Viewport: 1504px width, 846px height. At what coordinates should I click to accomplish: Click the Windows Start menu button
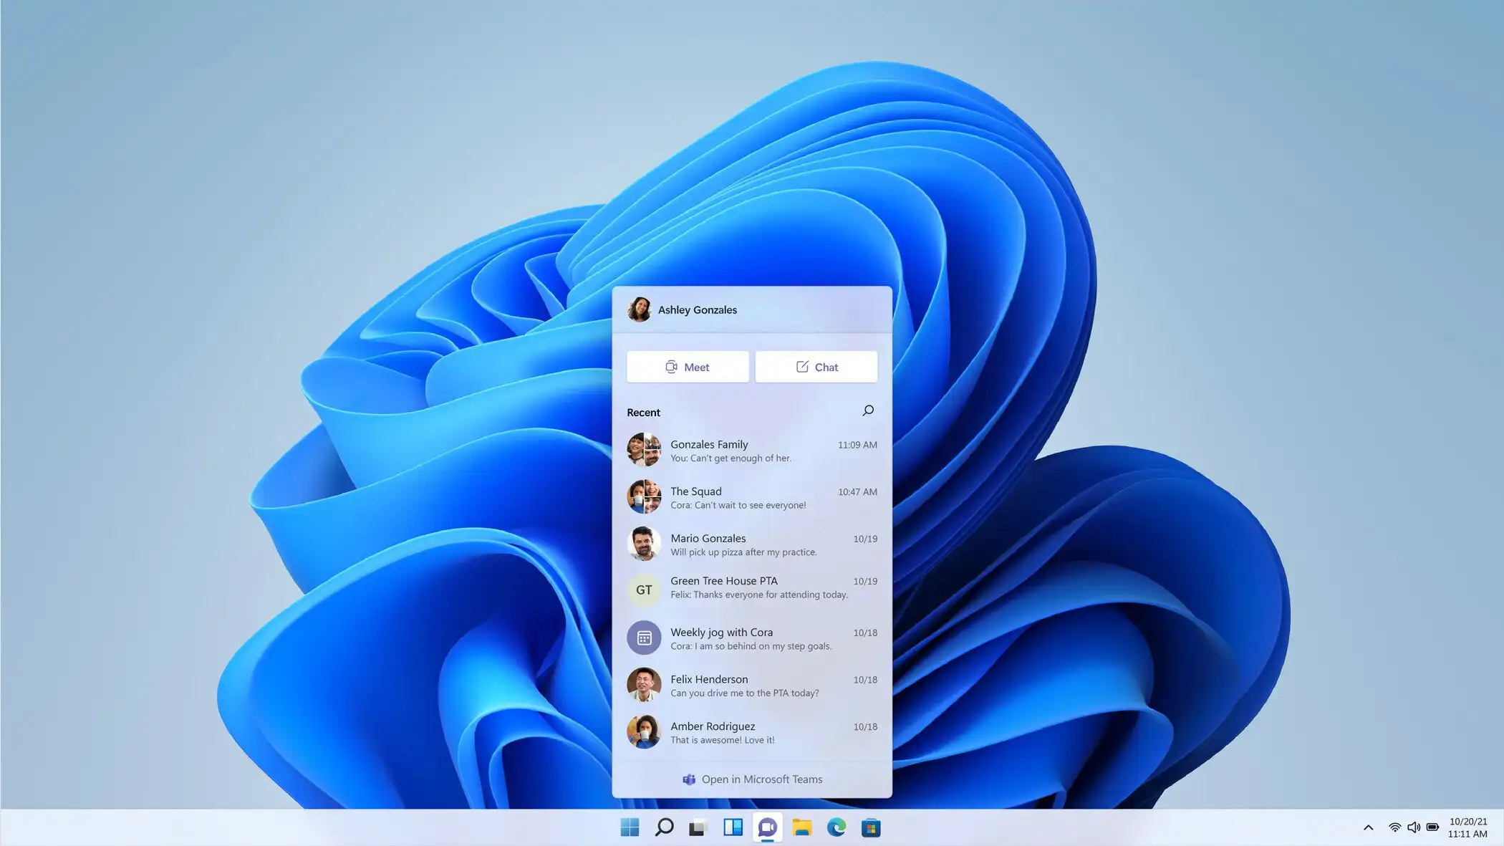coord(630,827)
